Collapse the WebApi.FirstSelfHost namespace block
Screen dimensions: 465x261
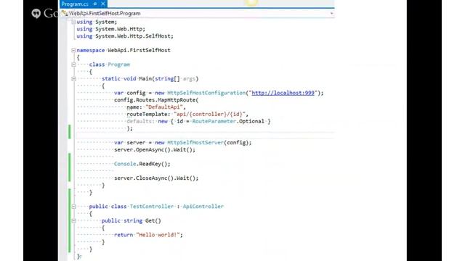click(73, 50)
